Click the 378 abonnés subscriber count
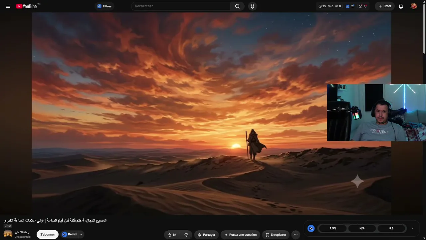 click(23, 237)
